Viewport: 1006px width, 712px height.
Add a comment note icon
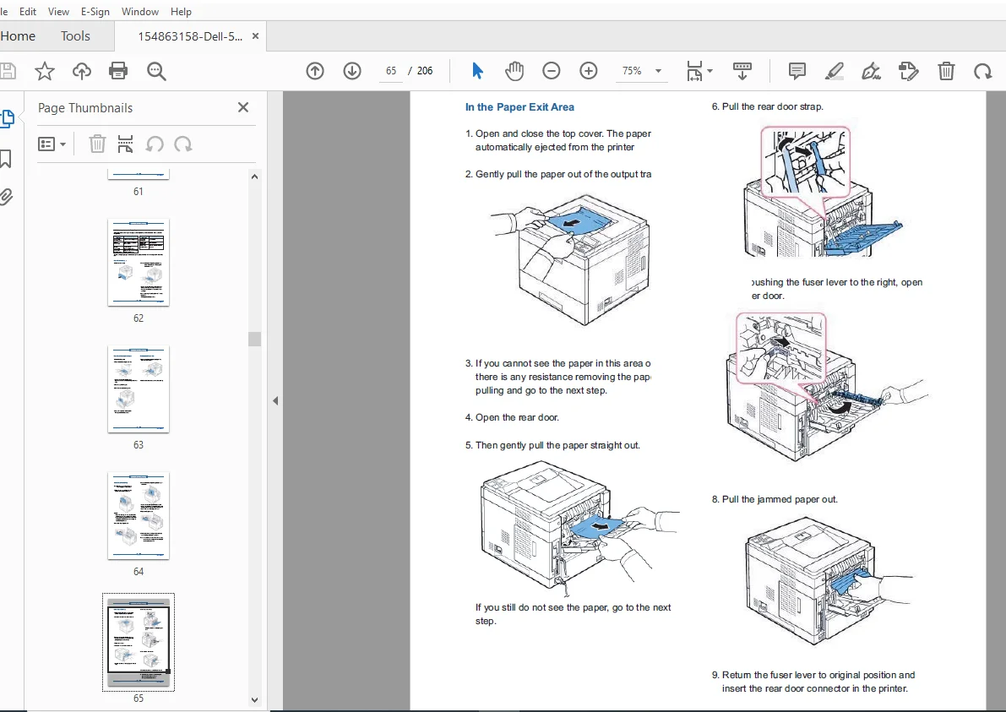coord(797,71)
